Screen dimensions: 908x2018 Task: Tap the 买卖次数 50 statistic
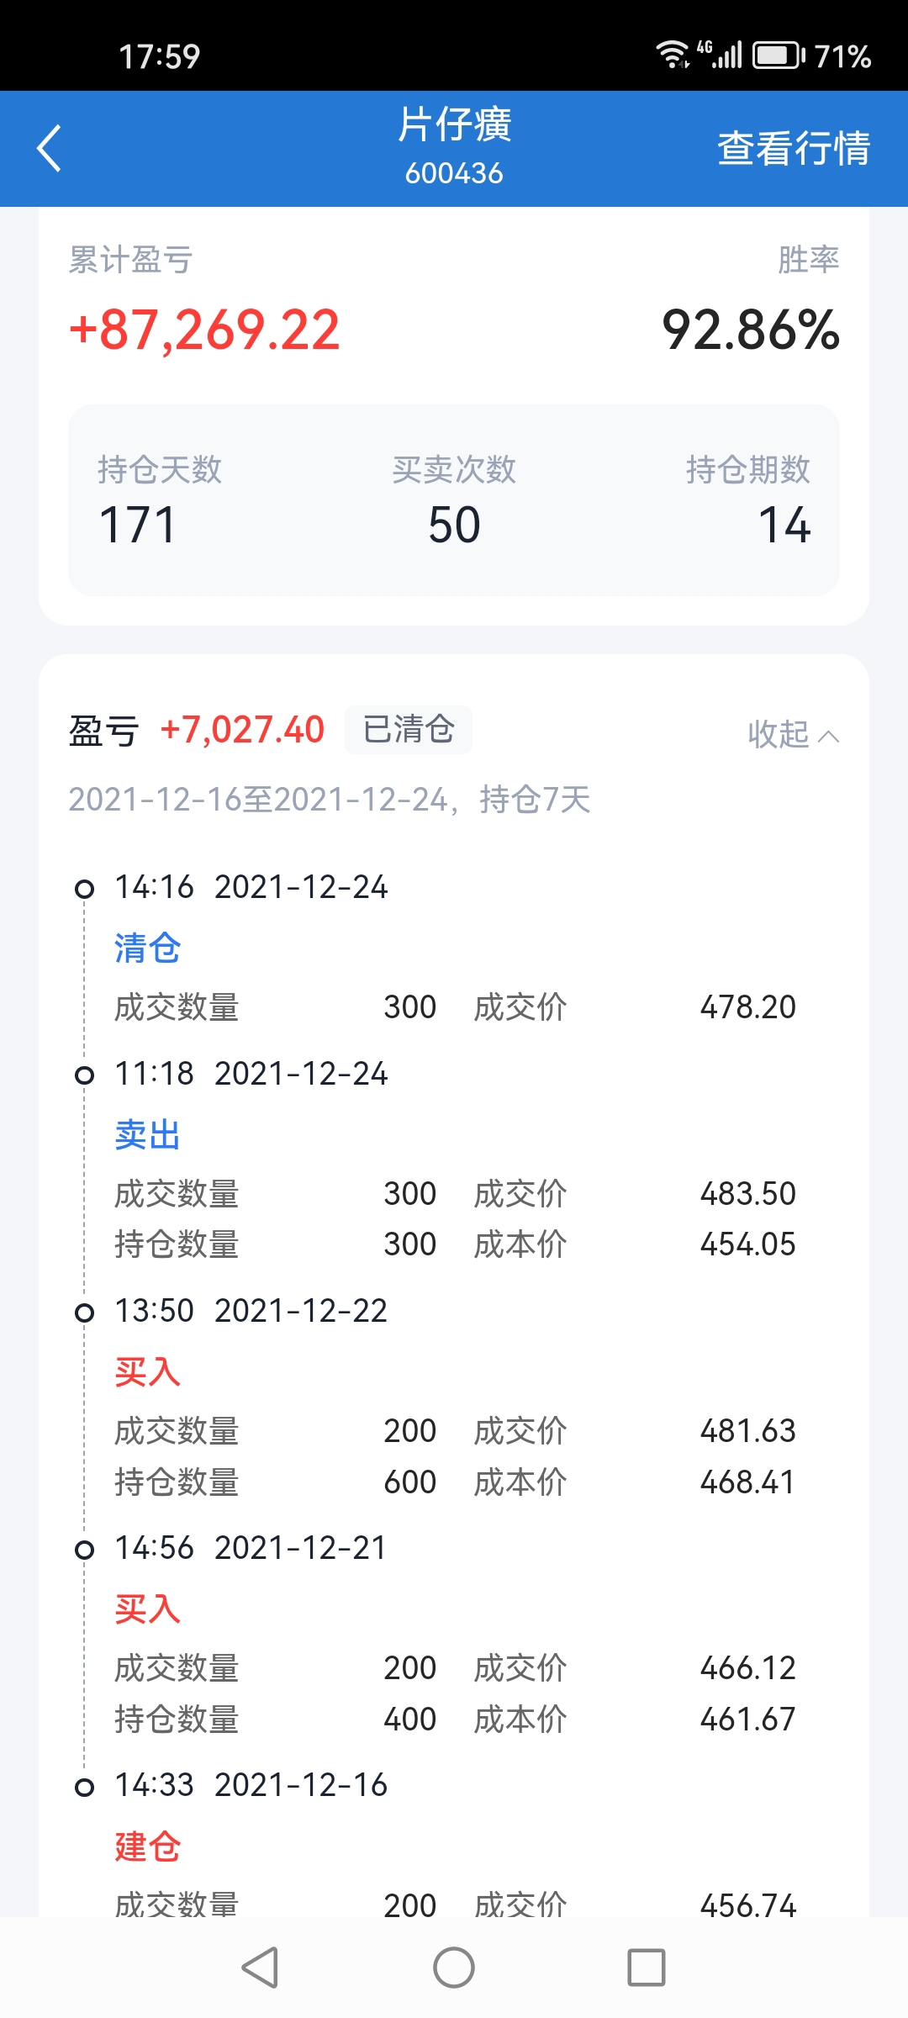[x=454, y=501]
